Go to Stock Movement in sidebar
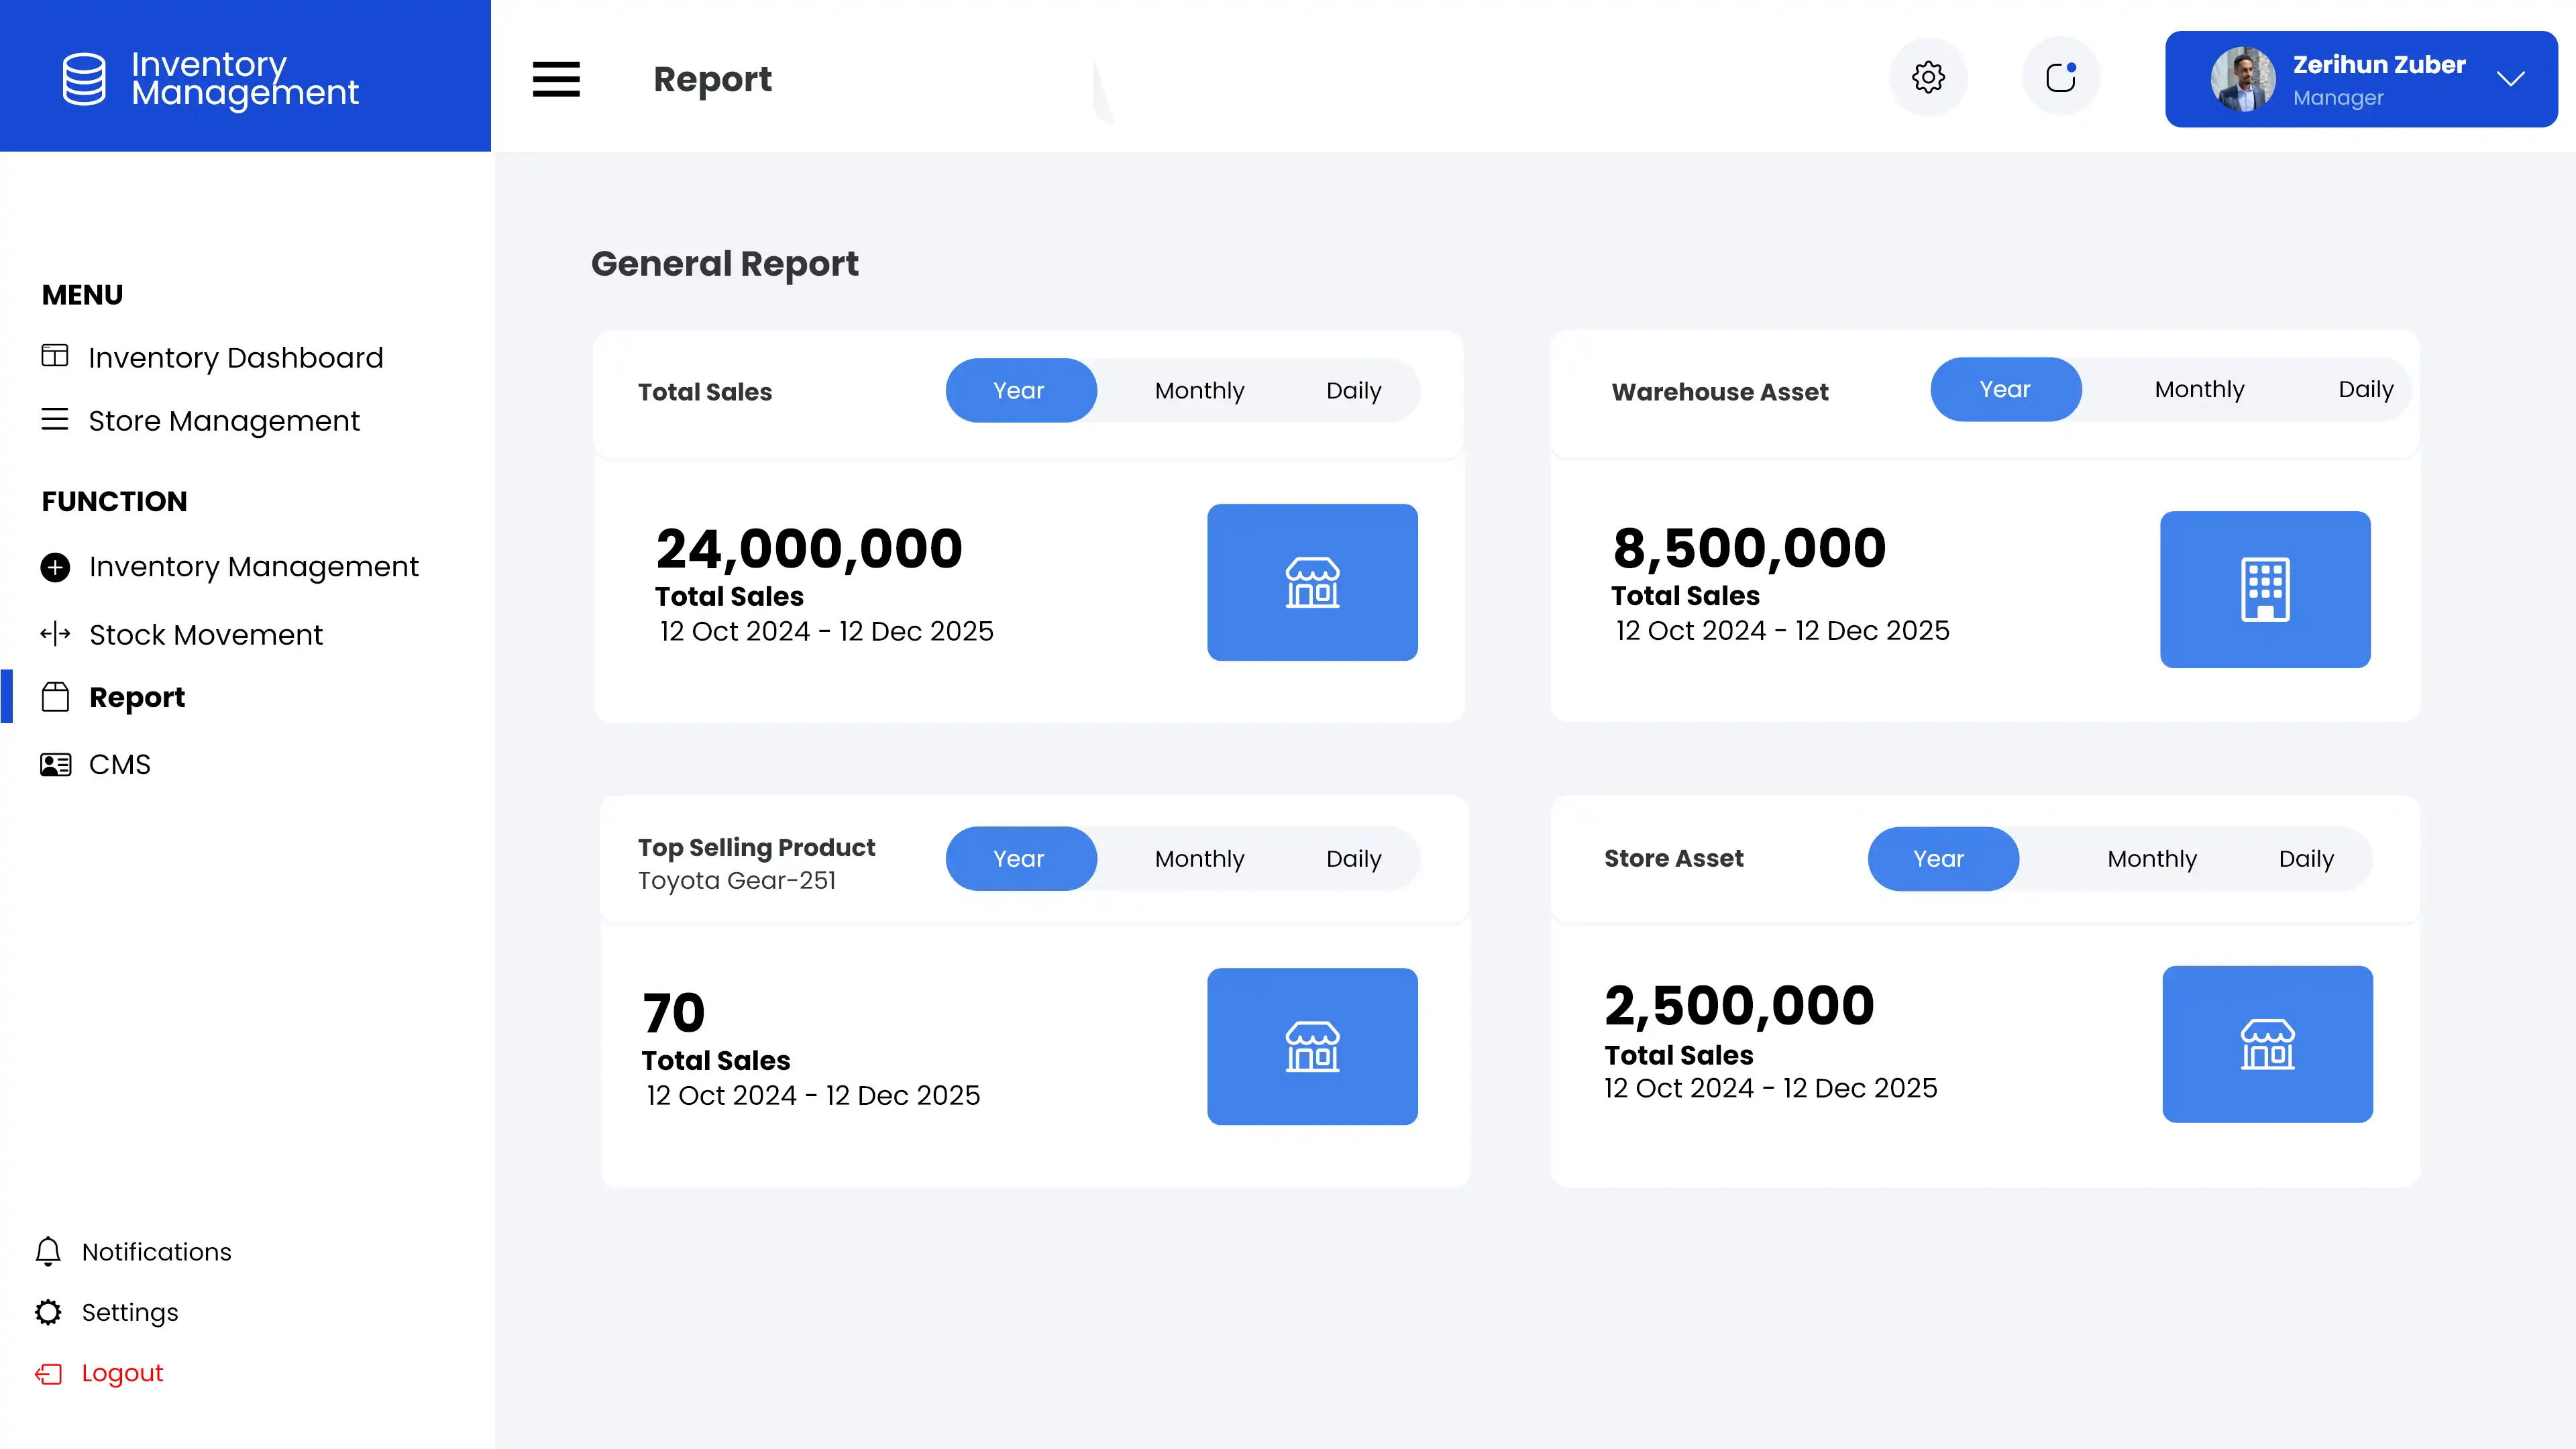The image size is (2576, 1449). (x=205, y=635)
